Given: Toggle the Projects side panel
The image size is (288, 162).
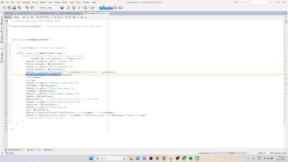Looking at the screenshot, I should [2, 38].
